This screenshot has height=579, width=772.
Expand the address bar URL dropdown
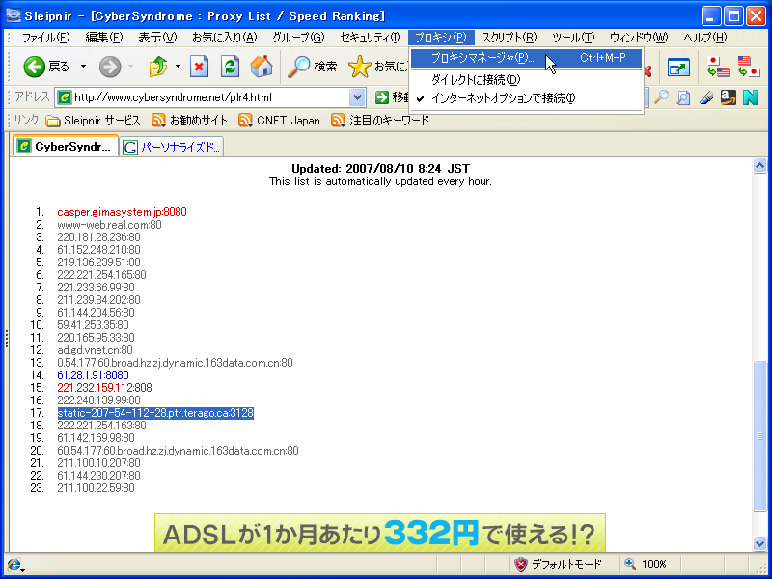[x=357, y=97]
